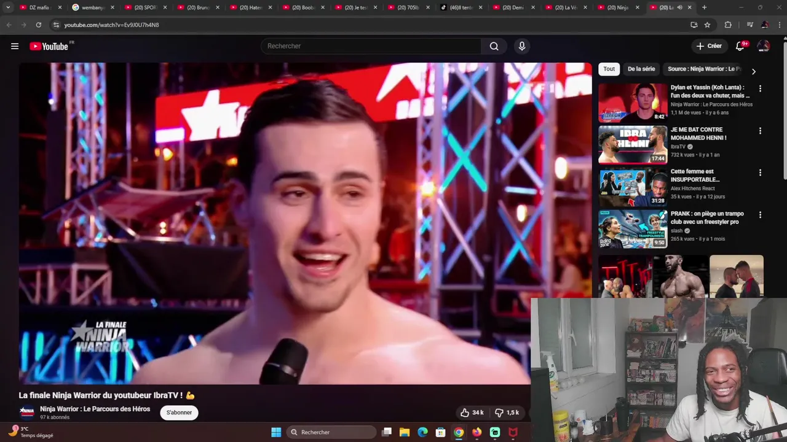
Task: Open Dylan et Yassin video thumbnail
Action: (633, 103)
